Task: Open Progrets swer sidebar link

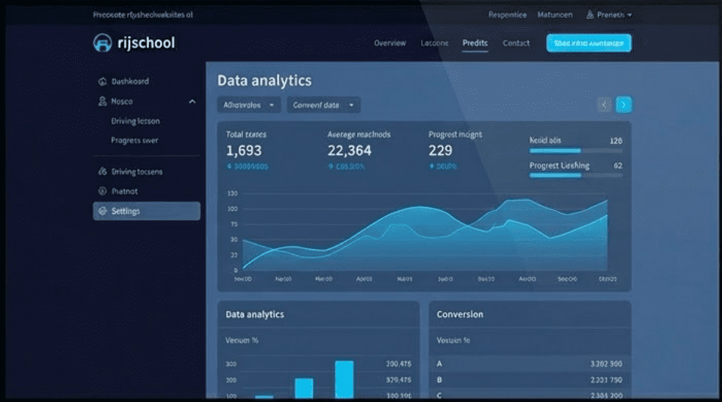Action: click(x=135, y=140)
